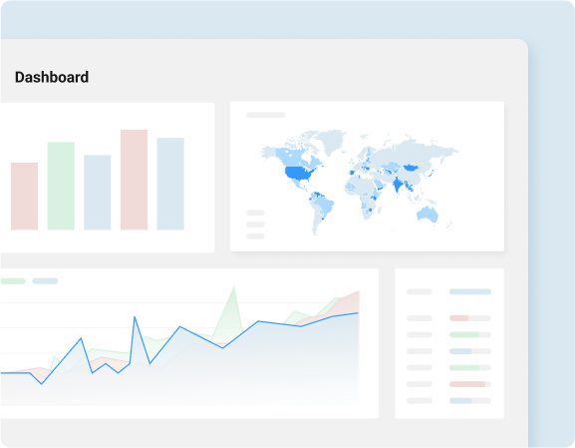Click the map card title placeholder
The image size is (575, 448).
[x=265, y=115]
